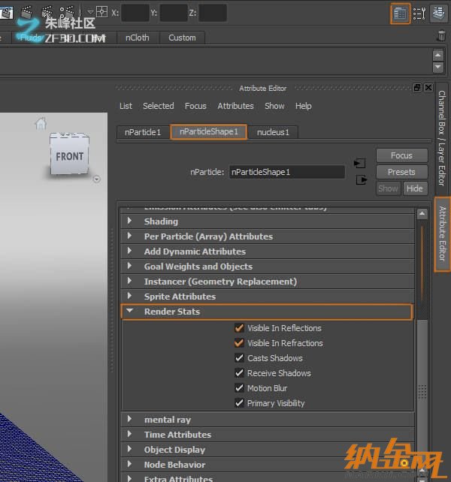The height and width of the screenshot is (482, 451).
Task: Expand Instancer (Geometry Replacement) section
Action: [x=267, y=282]
